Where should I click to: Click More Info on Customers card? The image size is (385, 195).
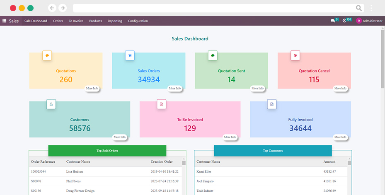pyautogui.click(x=120, y=137)
